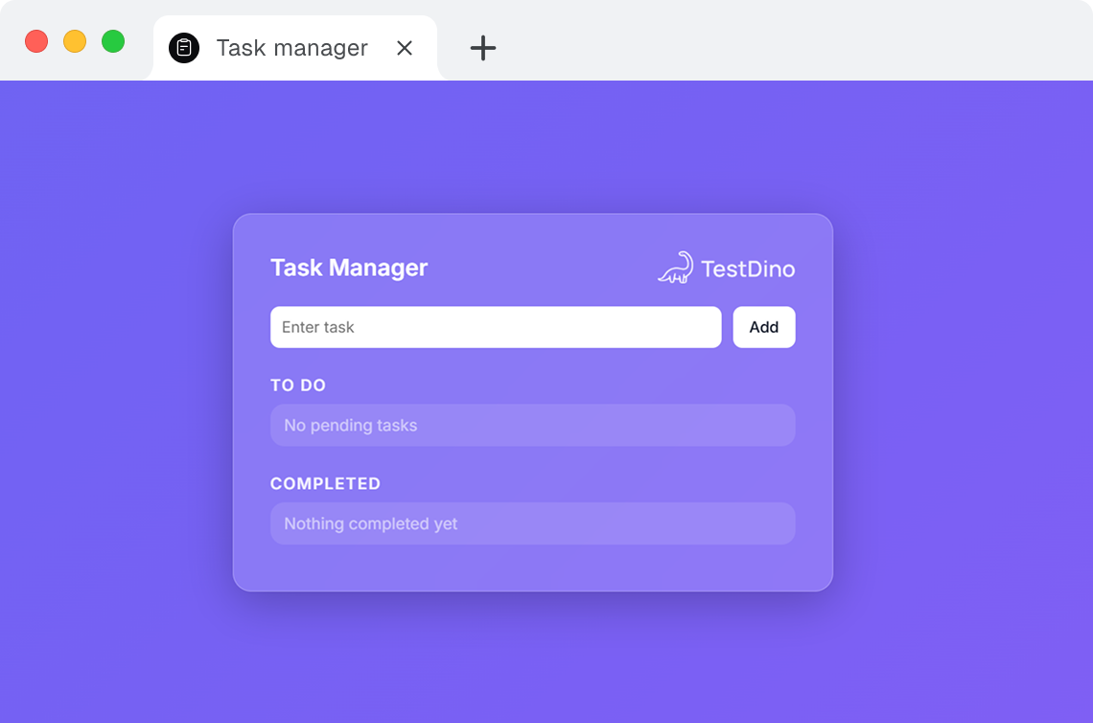Click the TestDino brand name text

[748, 269]
